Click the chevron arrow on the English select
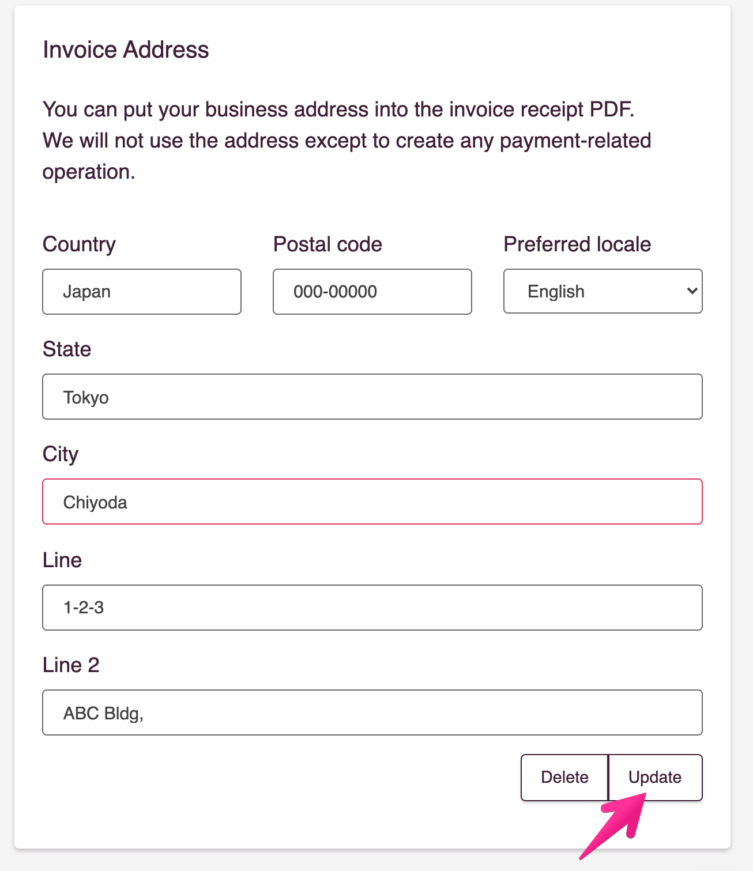Viewport: 753px width, 871px height. tap(692, 291)
